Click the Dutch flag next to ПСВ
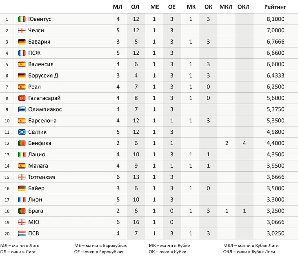The width and height of the screenshot is (298, 257). pyautogui.click(x=22, y=234)
